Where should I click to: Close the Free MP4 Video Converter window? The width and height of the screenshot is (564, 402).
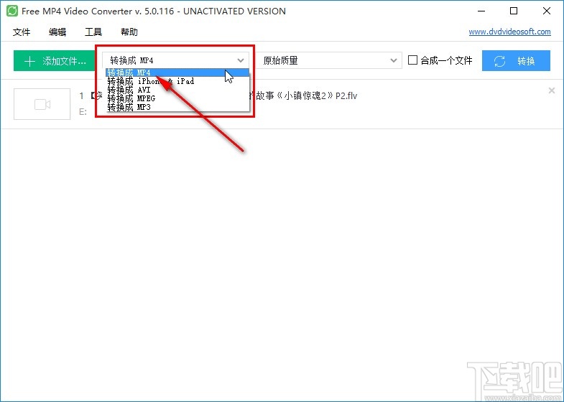(x=547, y=11)
